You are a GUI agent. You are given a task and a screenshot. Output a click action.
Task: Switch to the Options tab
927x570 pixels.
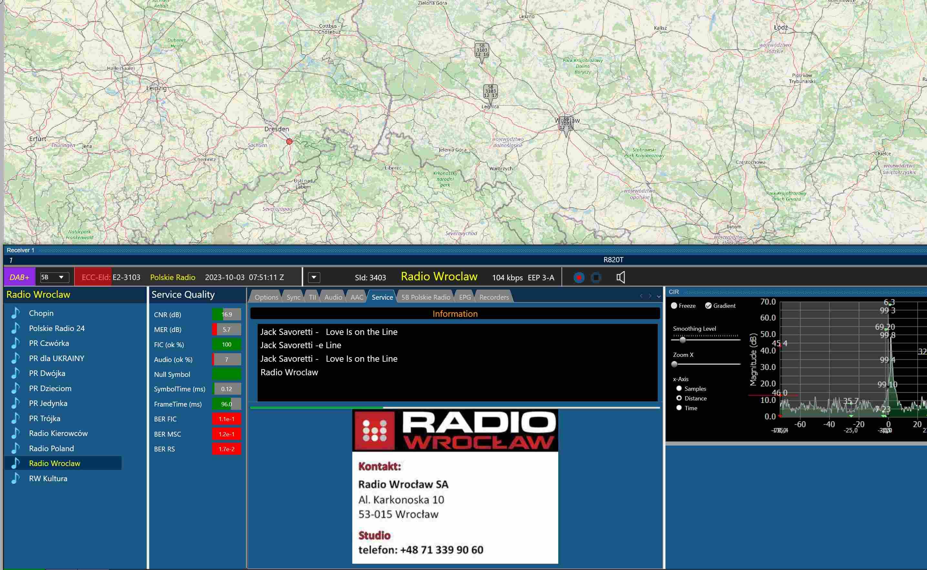[266, 297]
